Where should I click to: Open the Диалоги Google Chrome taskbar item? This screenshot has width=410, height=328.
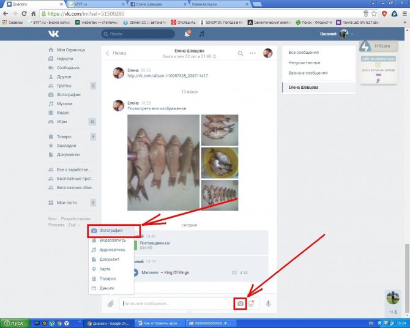108,324
